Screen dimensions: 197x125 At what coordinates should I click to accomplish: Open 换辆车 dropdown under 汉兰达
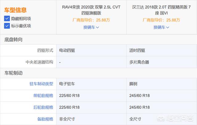pos(162,27)
